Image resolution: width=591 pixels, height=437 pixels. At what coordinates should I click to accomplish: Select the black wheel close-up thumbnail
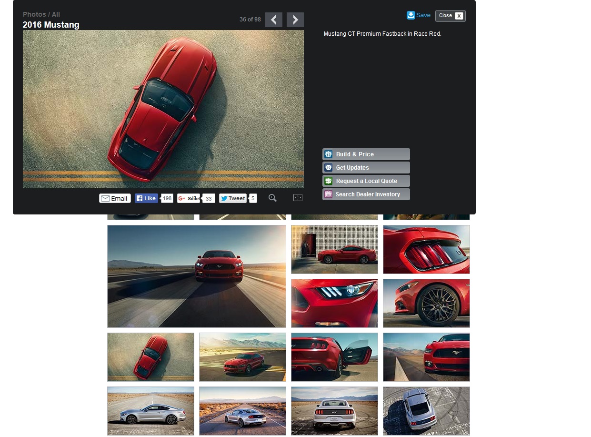pos(426,303)
